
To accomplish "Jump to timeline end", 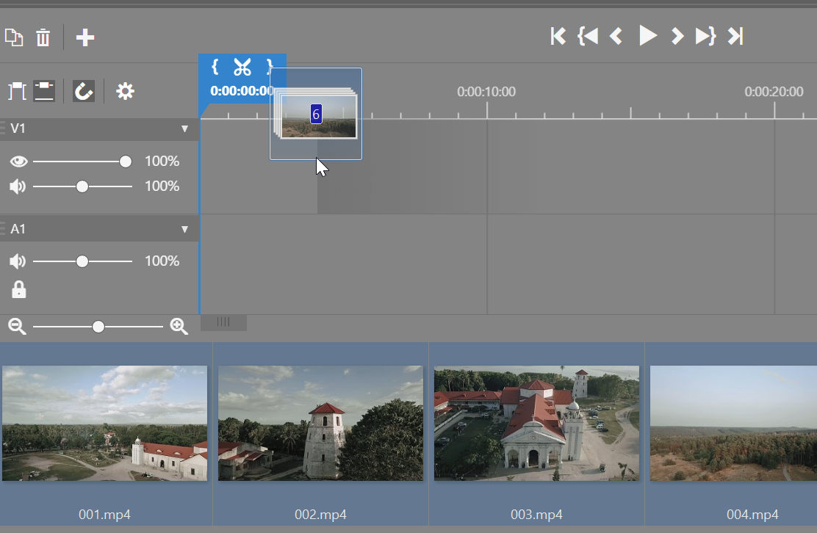I will point(735,37).
